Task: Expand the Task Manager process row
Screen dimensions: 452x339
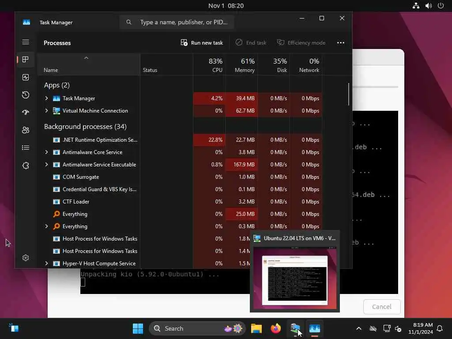Action: (46, 98)
